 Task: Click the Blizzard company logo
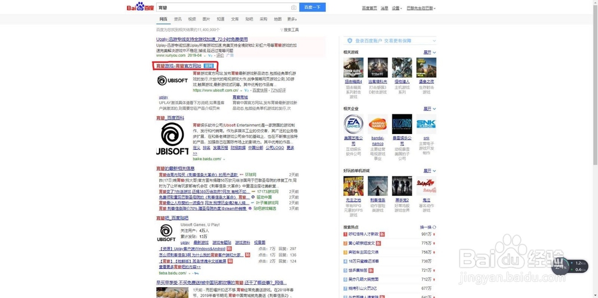tap(402, 124)
